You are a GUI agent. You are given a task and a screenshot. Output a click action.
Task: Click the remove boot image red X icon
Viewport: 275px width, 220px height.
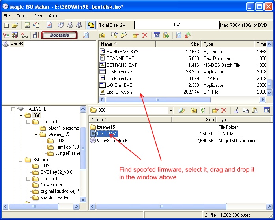tap(24, 35)
